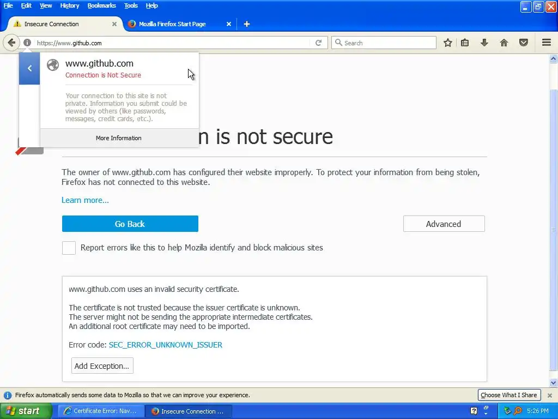Open Certificate Error taskbar item
Image resolution: width=558 pixels, height=419 pixels.
[x=101, y=411]
